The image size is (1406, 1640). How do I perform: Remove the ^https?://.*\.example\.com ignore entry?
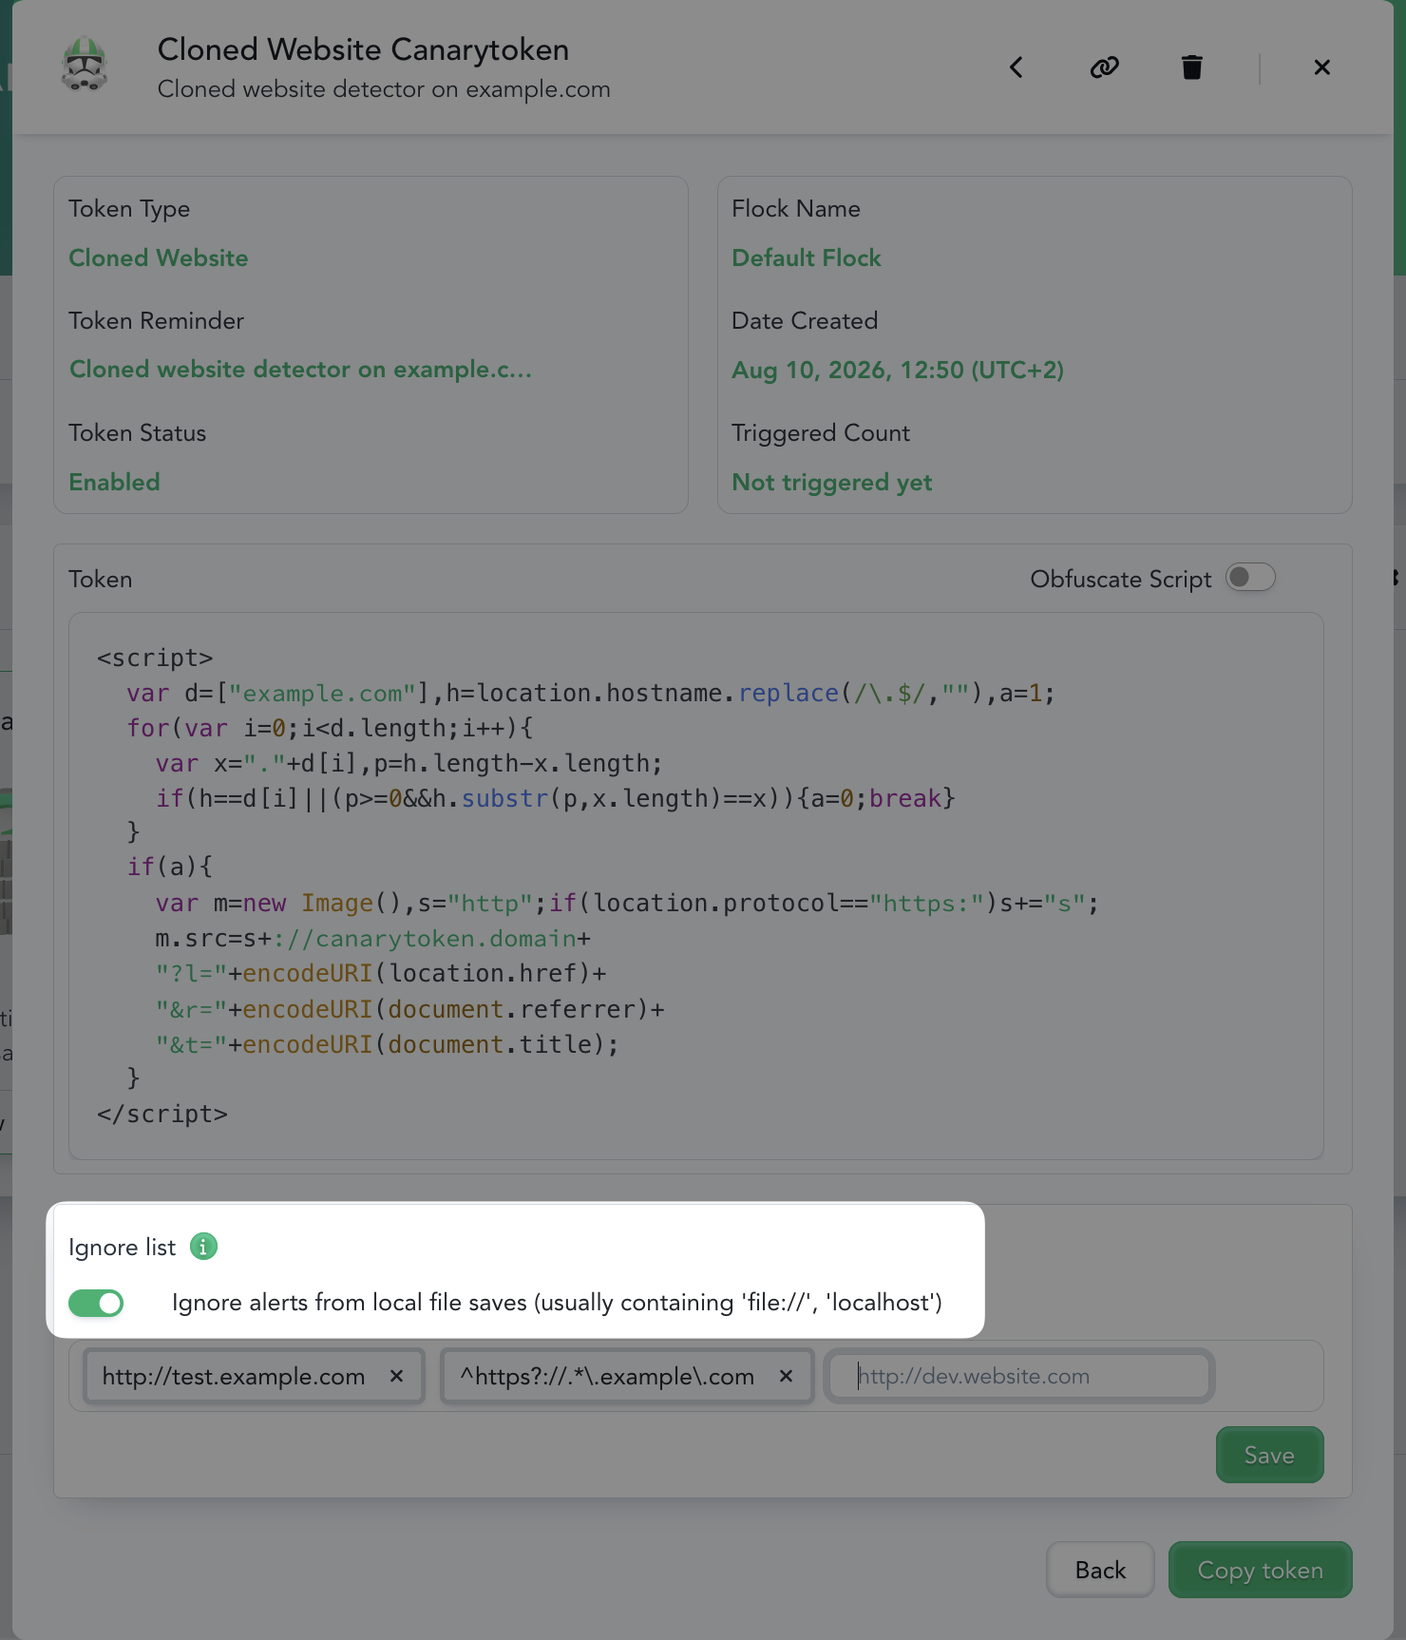click(786, 1376)
